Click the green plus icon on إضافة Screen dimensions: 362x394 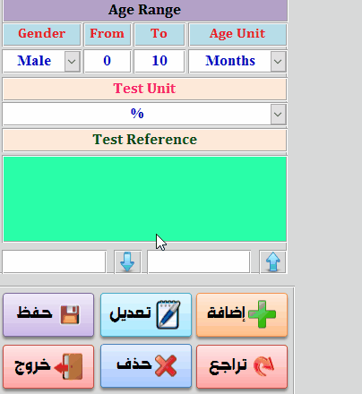click(x=262, y=314)
